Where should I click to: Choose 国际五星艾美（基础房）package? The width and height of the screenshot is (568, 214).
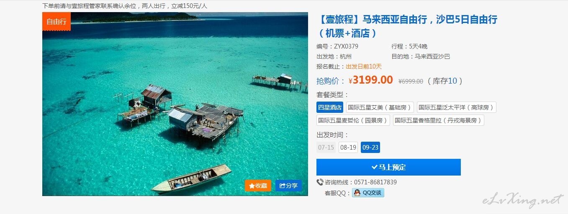[x=380, y=107]
